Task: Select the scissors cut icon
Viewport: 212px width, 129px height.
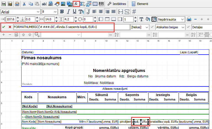Action: coord(24,4)
